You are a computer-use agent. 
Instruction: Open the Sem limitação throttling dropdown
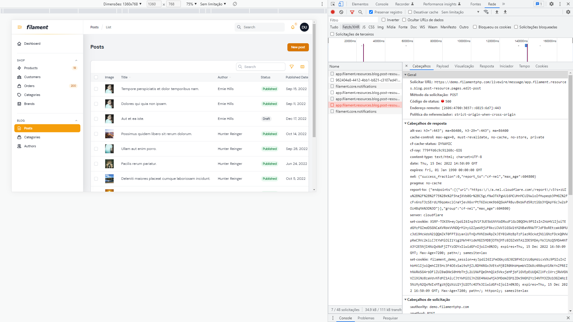[459, 12]
